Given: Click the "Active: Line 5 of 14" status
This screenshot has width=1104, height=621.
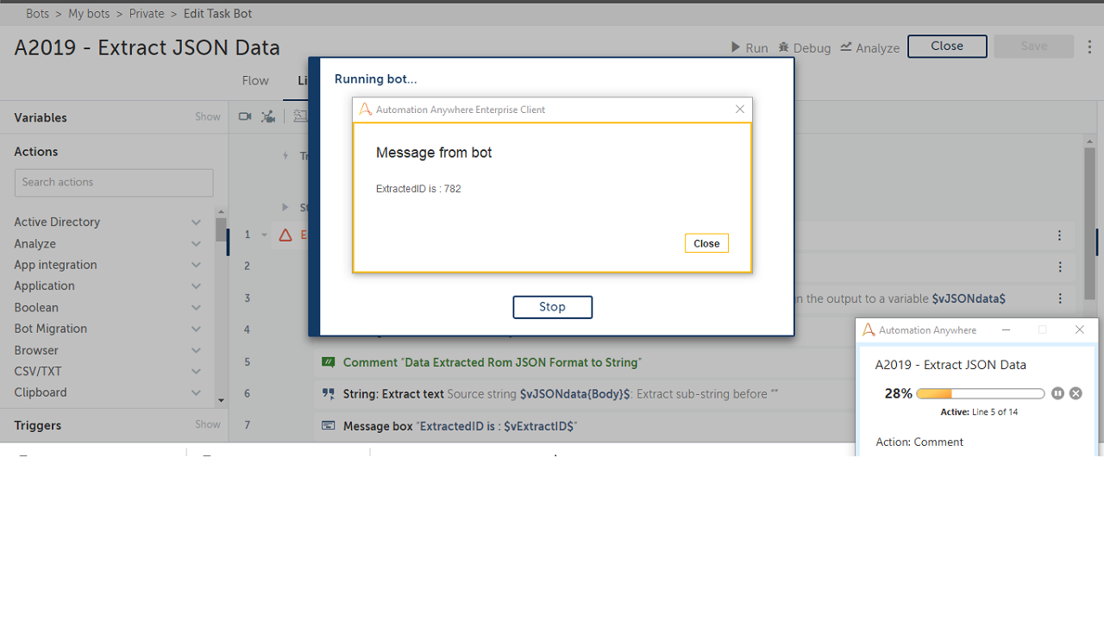Looking at the screenshot, I should (x=979, y=412).
